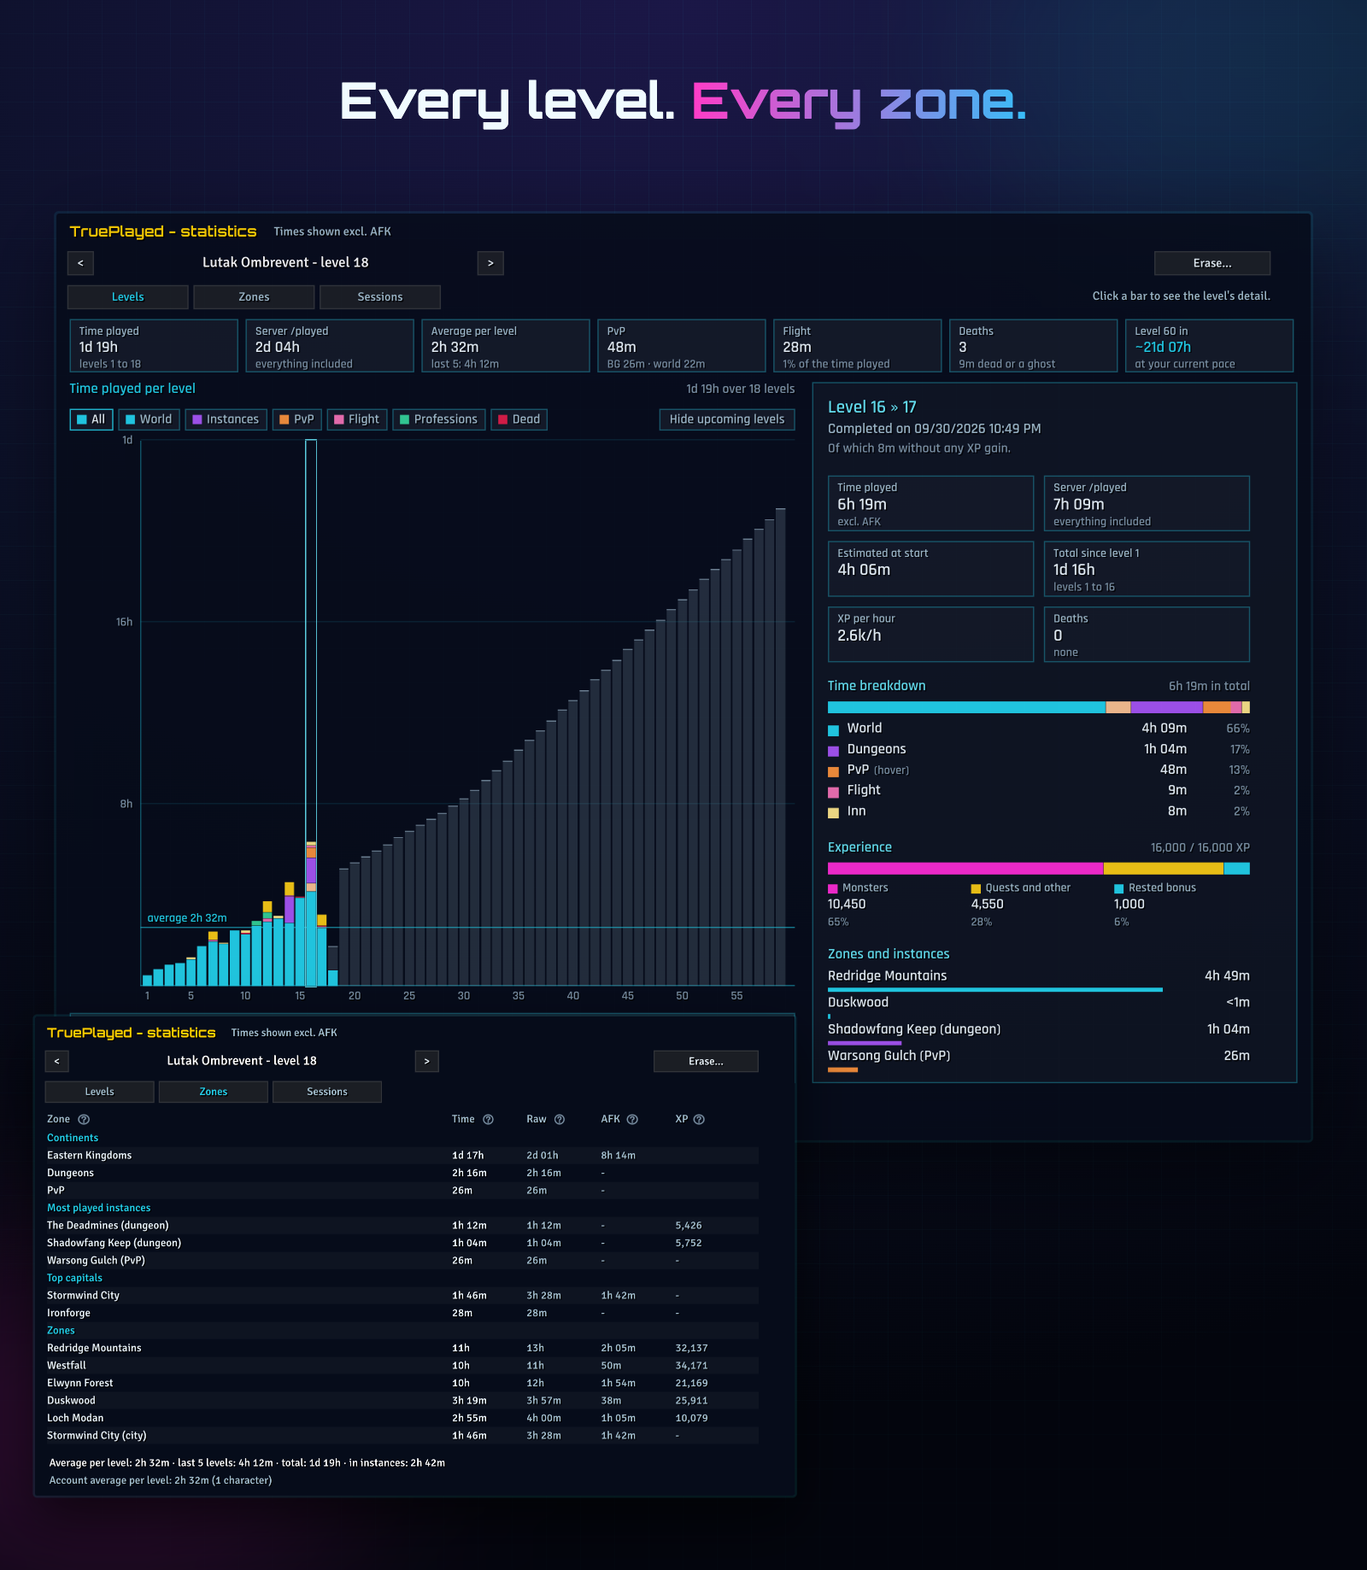Image resolution: width=1367 pixels, height=1570 pixels.
Task: Toggle the Flight filter above the chart
Action: pos(357,419)
